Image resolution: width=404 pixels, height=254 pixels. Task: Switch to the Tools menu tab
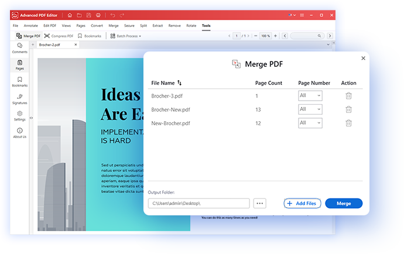[x=206, y=26]
